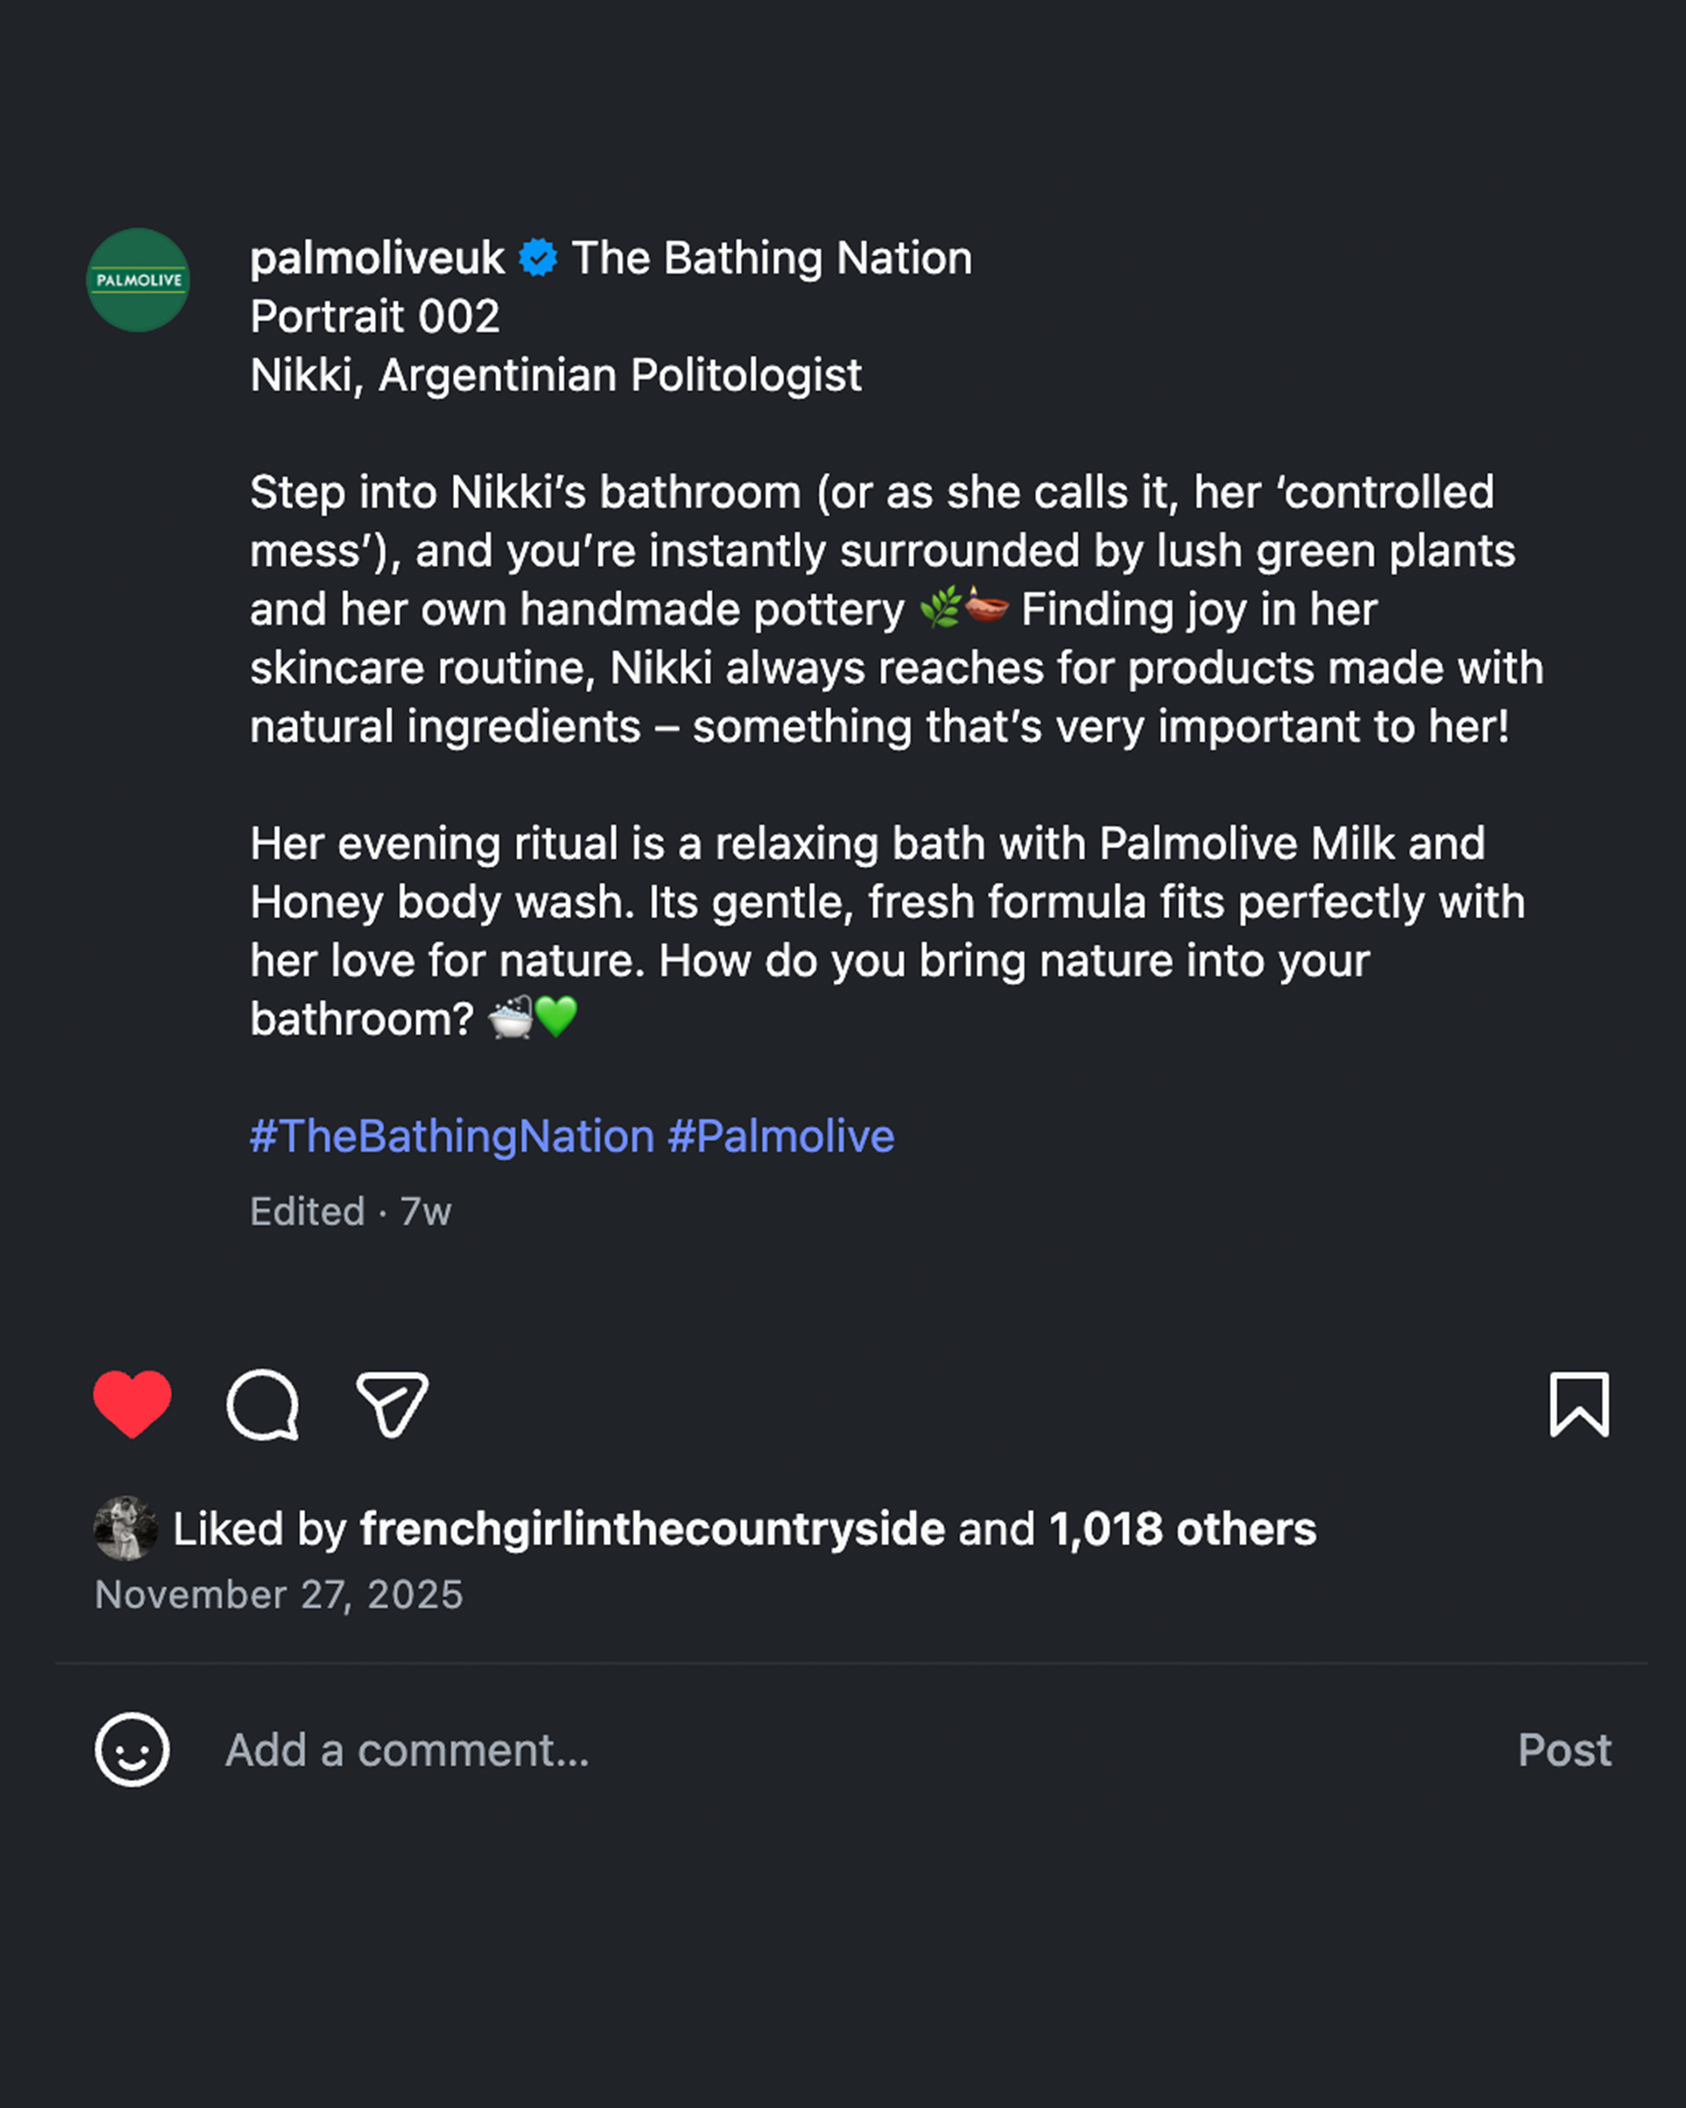Open comments via the speech bubble icon
Viewport: 1686px width, 2108px height.
coord(262,1405)
